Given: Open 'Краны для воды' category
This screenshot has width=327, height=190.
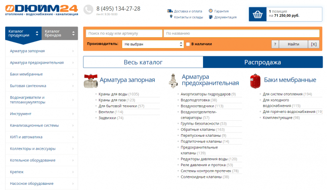Looking at the screenshot, I should [113, 94].
